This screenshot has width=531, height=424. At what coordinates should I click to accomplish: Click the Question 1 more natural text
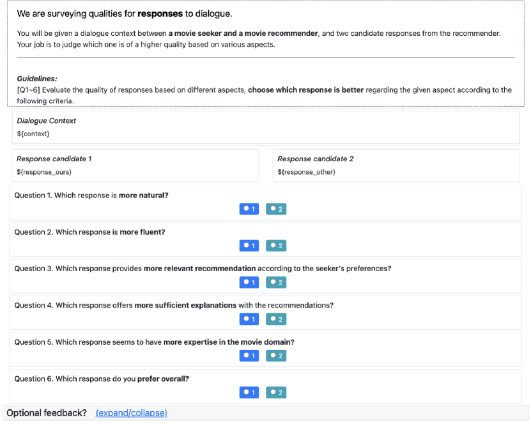[91, 195]
